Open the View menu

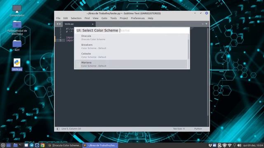(95, 18)
